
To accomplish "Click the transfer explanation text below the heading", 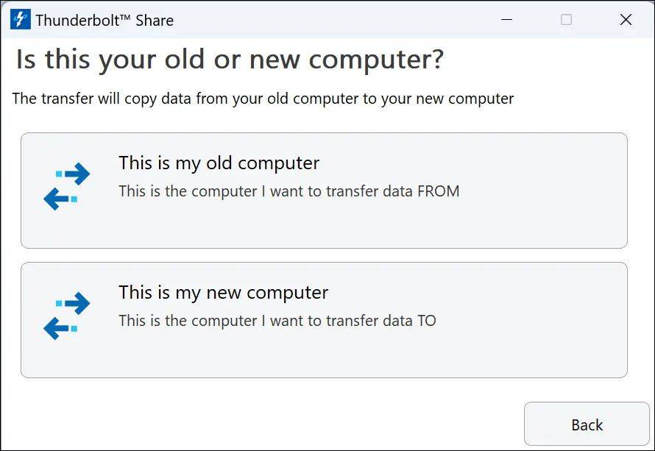I will tap(263, 99).
